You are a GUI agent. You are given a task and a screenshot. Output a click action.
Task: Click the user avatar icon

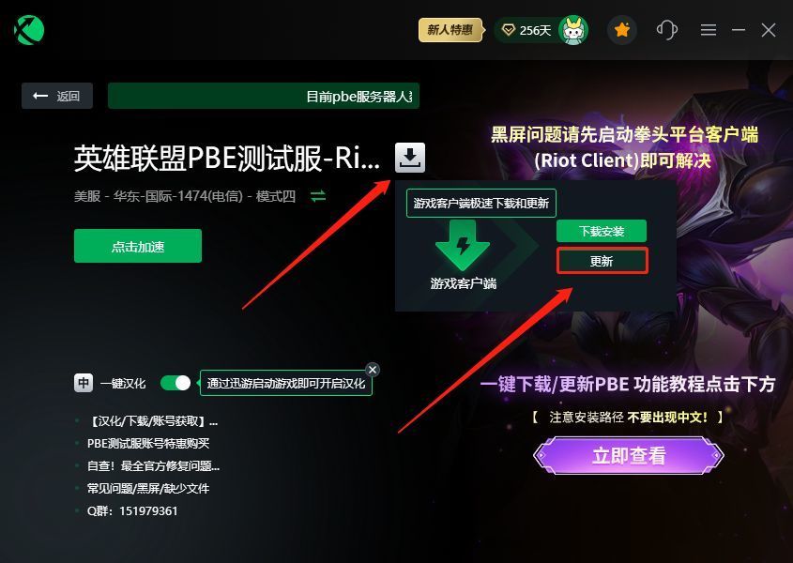[x=573, y=30]
